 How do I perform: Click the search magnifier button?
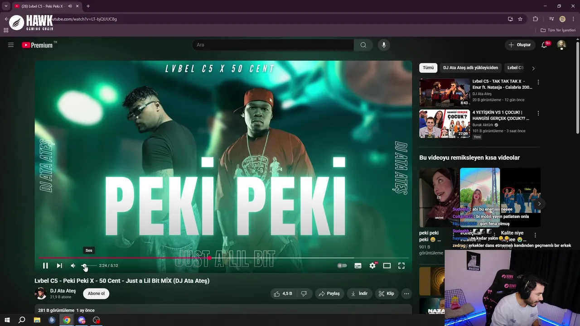[x=363, y=45]
